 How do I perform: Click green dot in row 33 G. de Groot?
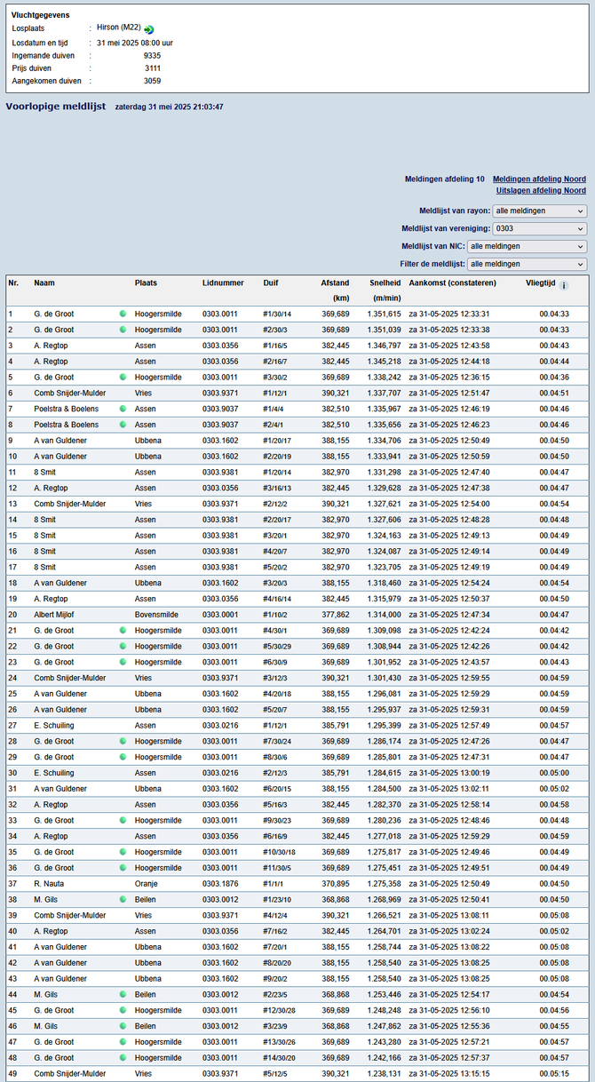123,820
